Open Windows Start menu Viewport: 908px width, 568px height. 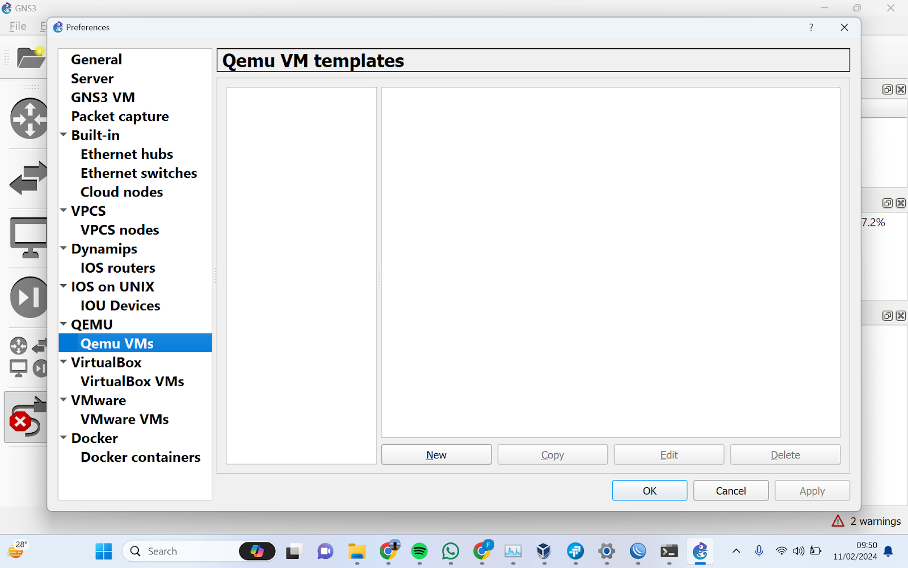point(104,551)
